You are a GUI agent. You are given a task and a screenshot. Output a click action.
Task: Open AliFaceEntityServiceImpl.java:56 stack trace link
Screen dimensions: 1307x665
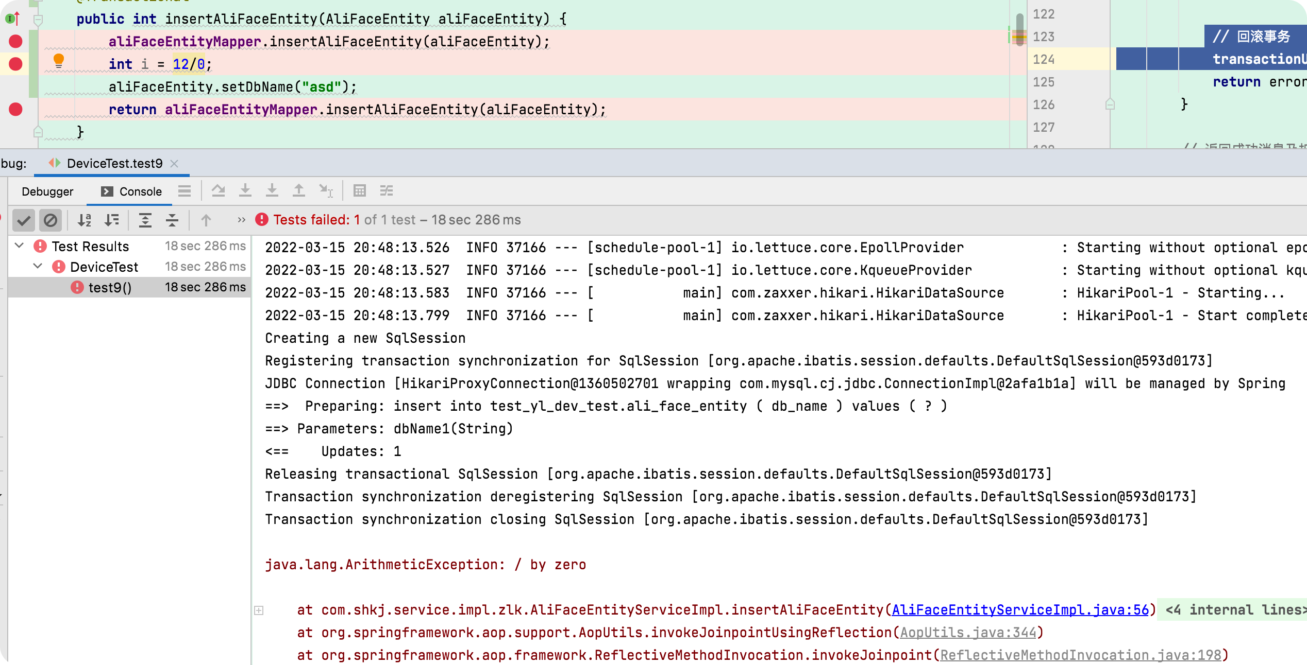pyautogui.click(x=1020, y=610)
